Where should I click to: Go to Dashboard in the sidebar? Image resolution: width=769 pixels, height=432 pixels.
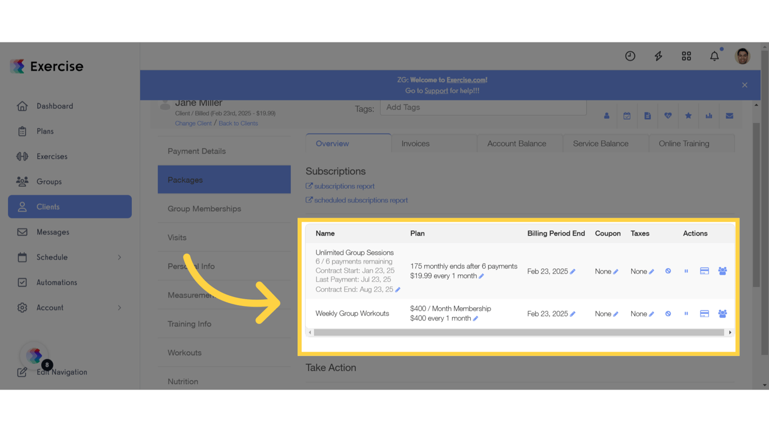[x=70, y=106]
